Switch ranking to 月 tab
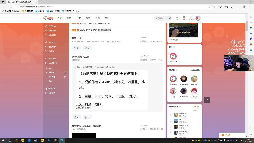The height and width of the screenshot is (143, 254). pos(198,107)
